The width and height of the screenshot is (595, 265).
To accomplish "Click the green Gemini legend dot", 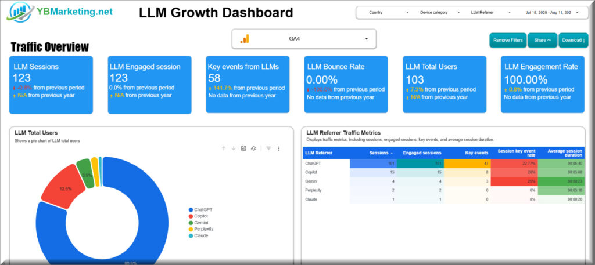I will [x=191, y=223].
